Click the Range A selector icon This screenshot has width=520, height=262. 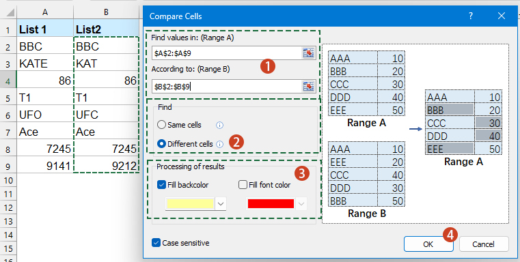pos(308,53)
